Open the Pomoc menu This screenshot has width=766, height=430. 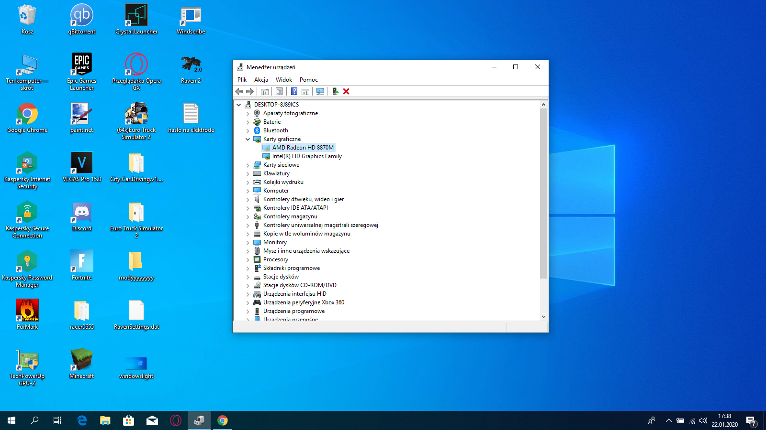click(x=309, y=80)
